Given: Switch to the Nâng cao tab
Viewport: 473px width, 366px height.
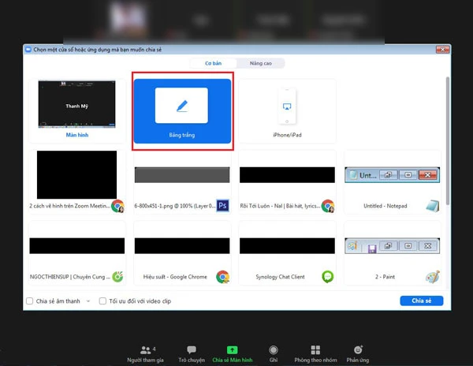Looking at the screenshot, I should 261,63.
